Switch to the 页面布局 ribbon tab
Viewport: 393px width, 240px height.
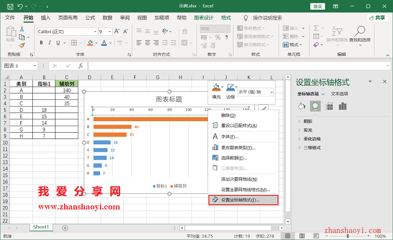tap(68, 18)
